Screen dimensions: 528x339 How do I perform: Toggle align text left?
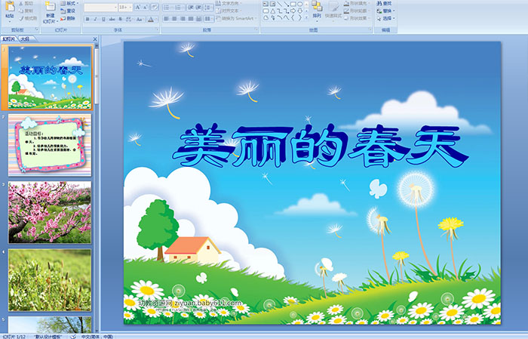point(166,19)
